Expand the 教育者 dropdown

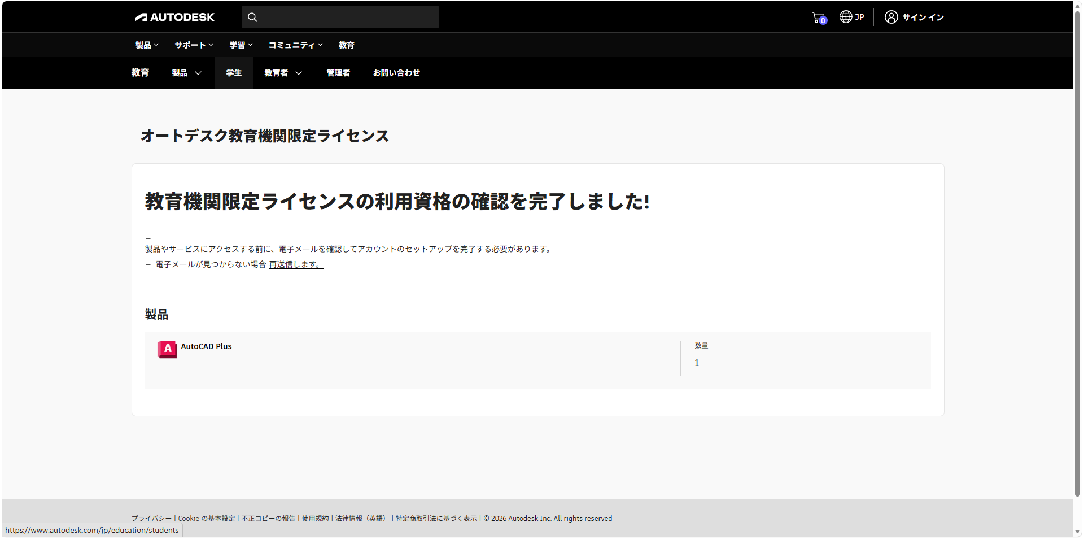[283, 73]
